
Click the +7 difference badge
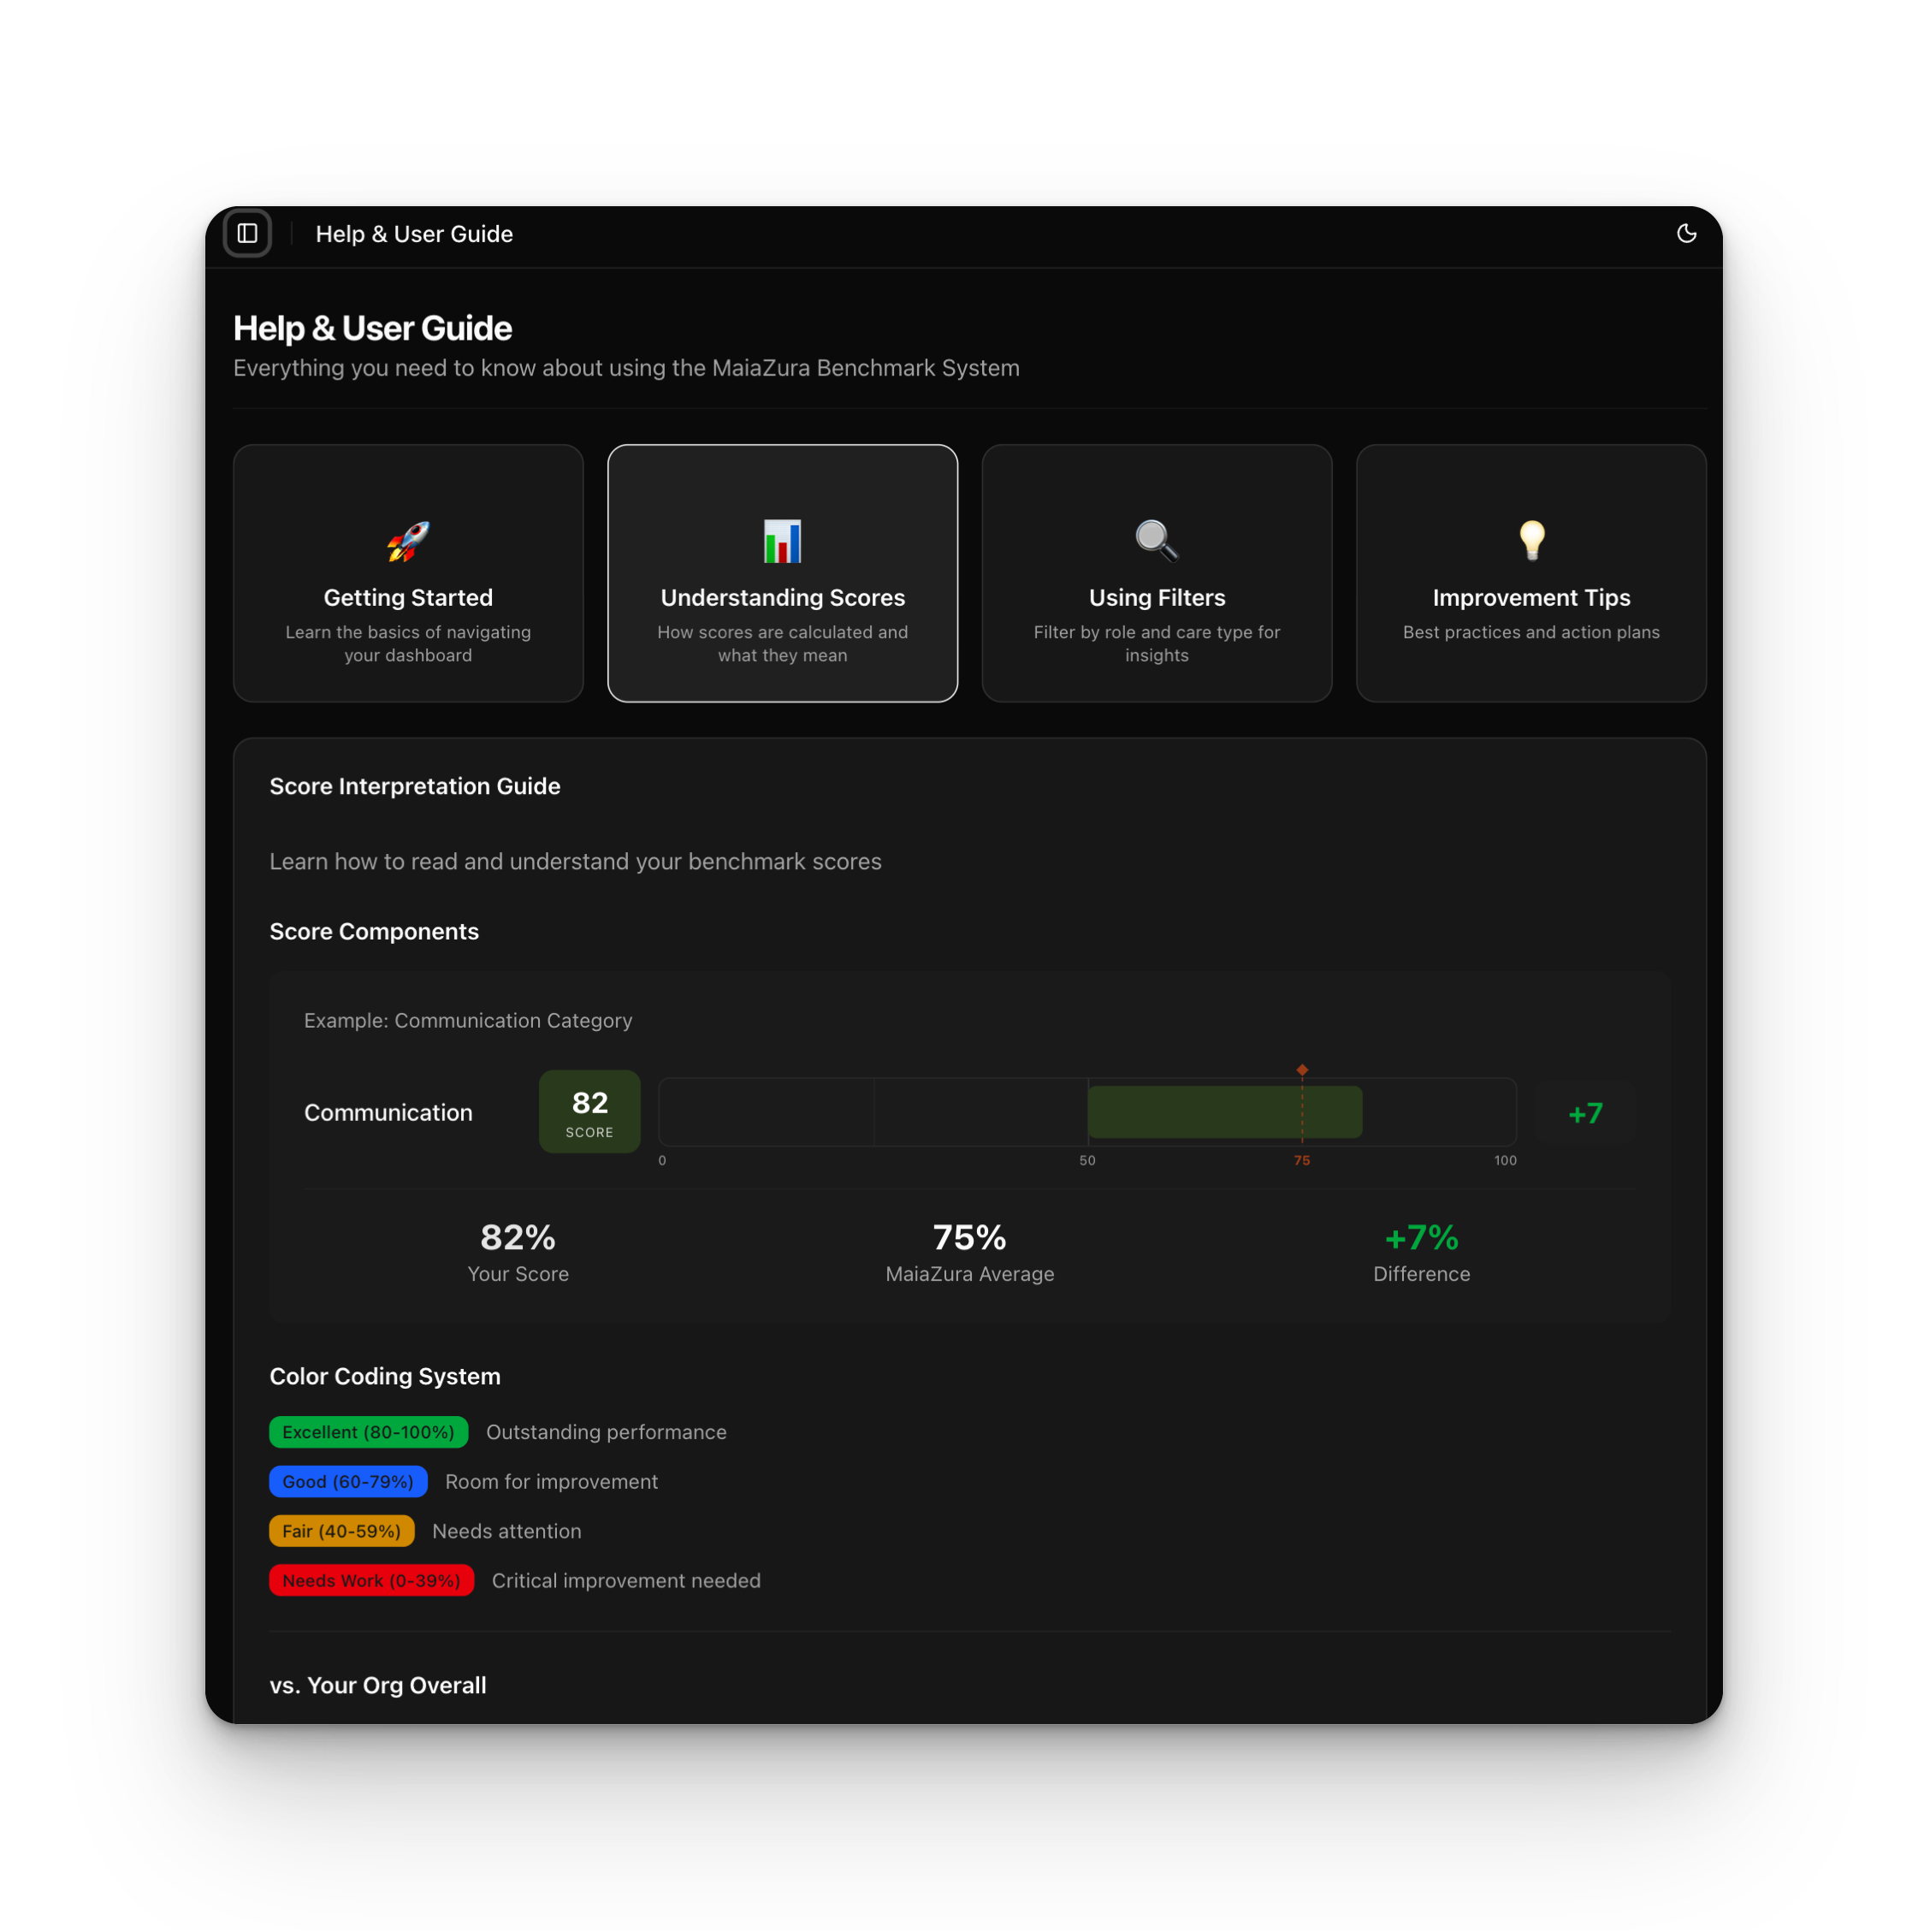(x=1585, y=1113)
